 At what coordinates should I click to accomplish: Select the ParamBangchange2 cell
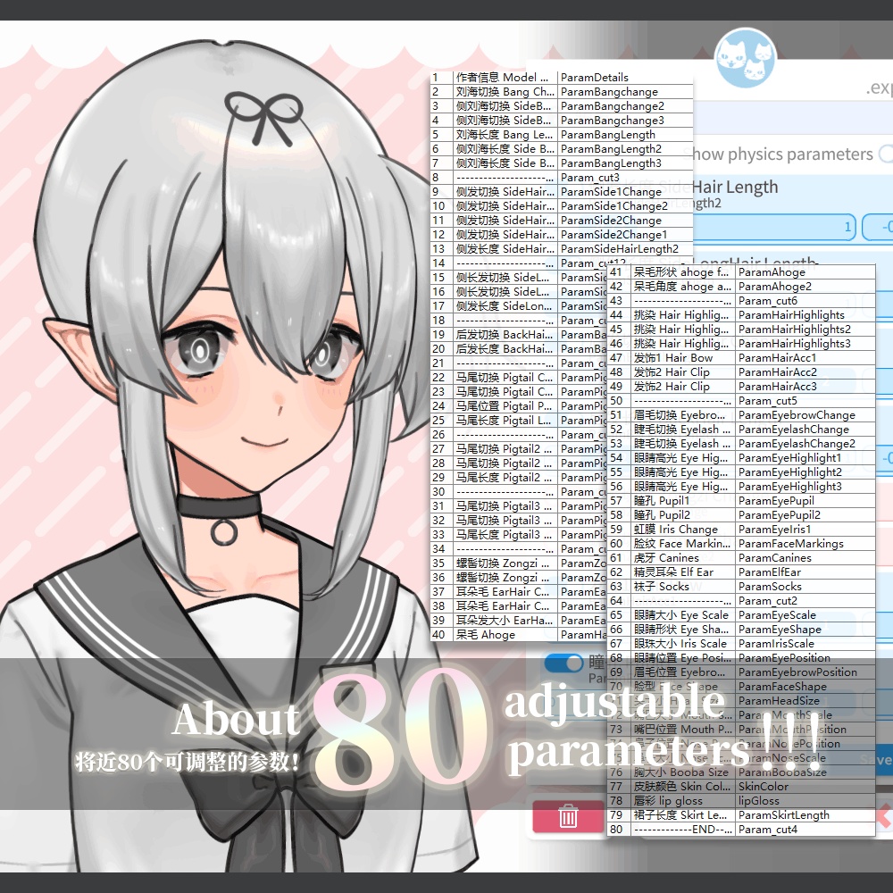pyautogui.click(x=625, y=106)
